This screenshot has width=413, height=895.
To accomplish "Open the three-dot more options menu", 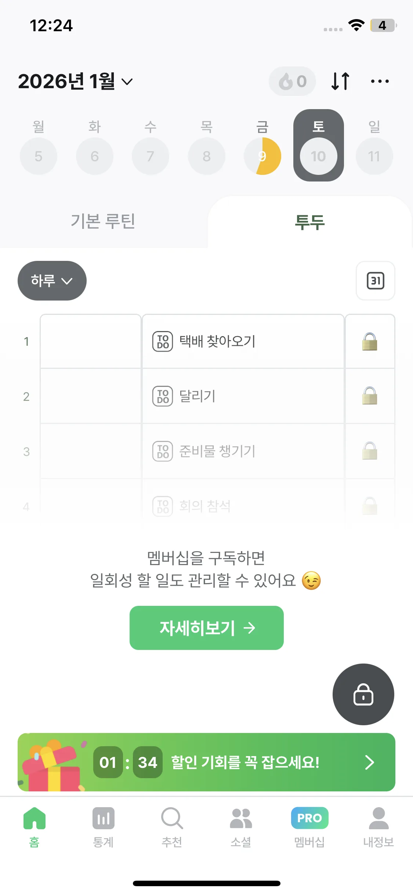I will coord(380,81).
